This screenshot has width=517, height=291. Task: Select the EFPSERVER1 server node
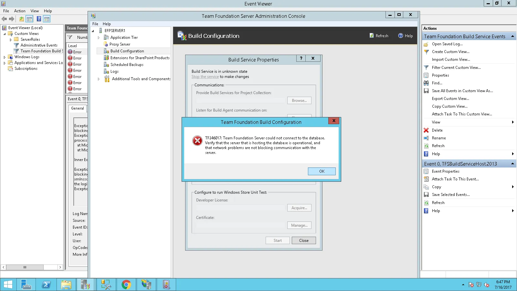(x=115, y=31)
